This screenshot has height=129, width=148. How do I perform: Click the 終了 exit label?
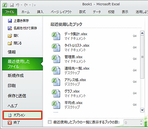(17, 122)
